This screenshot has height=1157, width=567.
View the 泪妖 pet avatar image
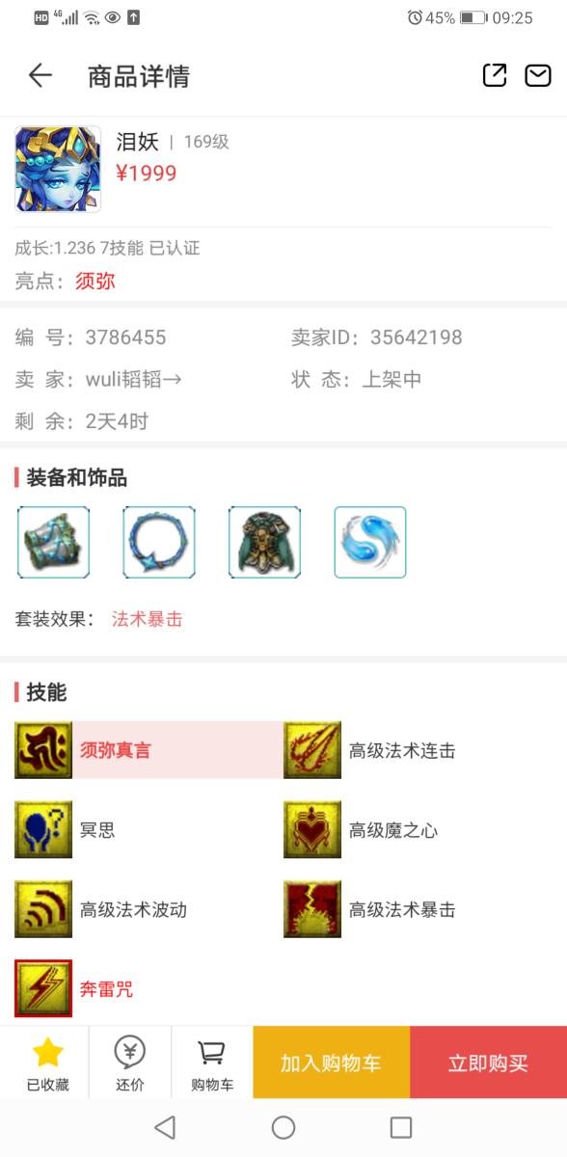[58, 169]
